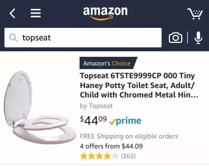Open the shopping cart
The image size is (209, 166).
coord(194,13)
